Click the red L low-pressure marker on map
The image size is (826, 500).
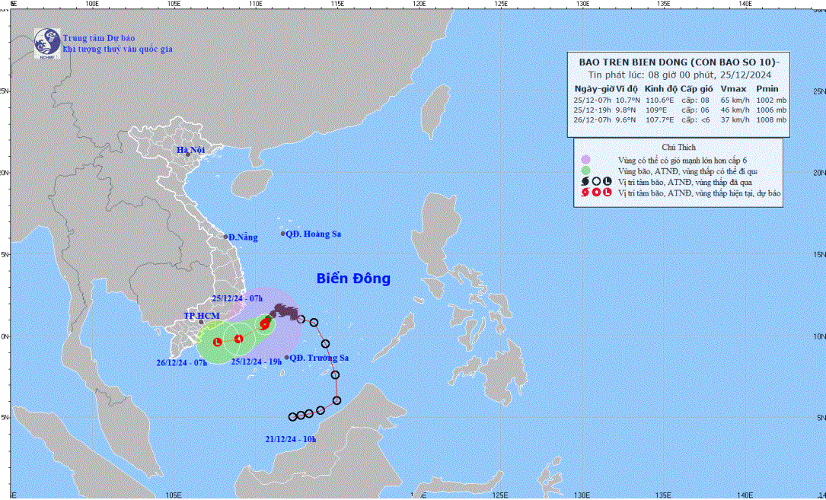217,342
